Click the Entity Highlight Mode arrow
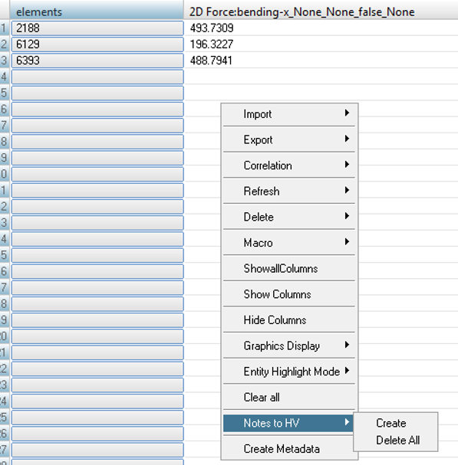Viewport: 458px width, 465px height. [347, 371]
